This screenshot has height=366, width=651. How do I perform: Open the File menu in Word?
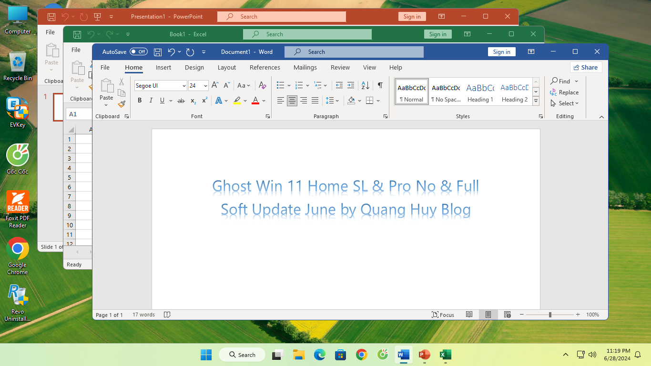[x=105, y=67]
